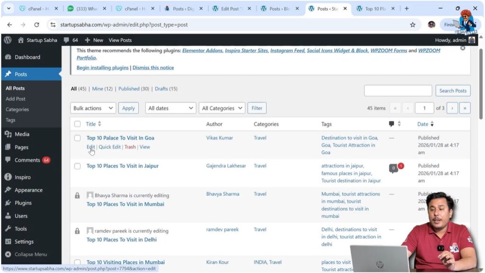
Task: Click the comments column header bubble icon
Action: pos(392,124)
